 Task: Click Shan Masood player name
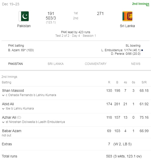pos(13,91)
